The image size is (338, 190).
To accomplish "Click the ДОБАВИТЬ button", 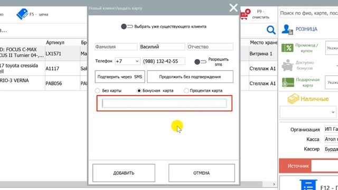I will pos(124,173).
